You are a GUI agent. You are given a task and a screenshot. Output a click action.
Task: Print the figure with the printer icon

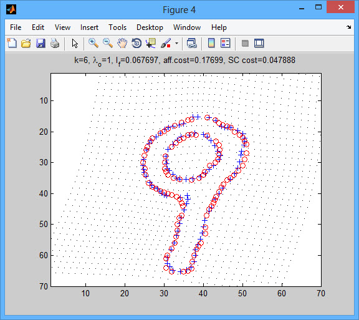(55, 43)
